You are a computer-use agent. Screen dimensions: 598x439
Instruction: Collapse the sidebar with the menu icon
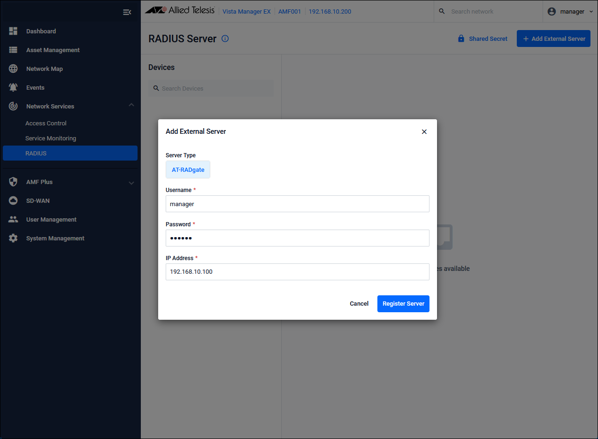pyautogui.click(x=127, y=12)
